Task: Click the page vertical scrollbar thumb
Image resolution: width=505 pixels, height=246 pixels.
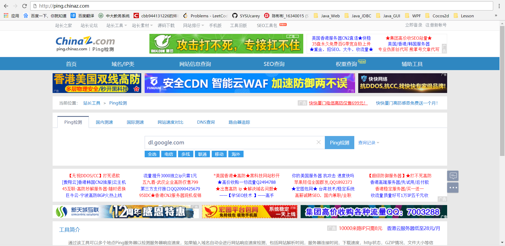Action: click(502, 91)
